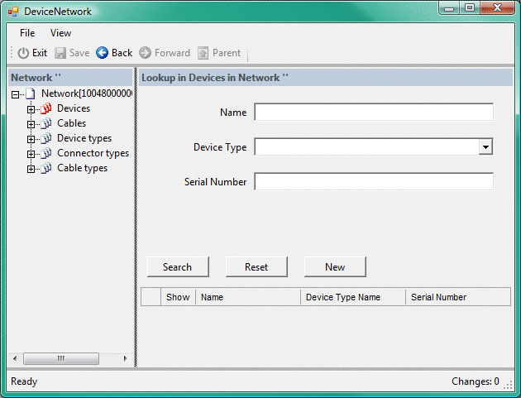The width and height of the screenshot is (521, 398).
Task: Click inside the Name input field
Action: [374, 112]
